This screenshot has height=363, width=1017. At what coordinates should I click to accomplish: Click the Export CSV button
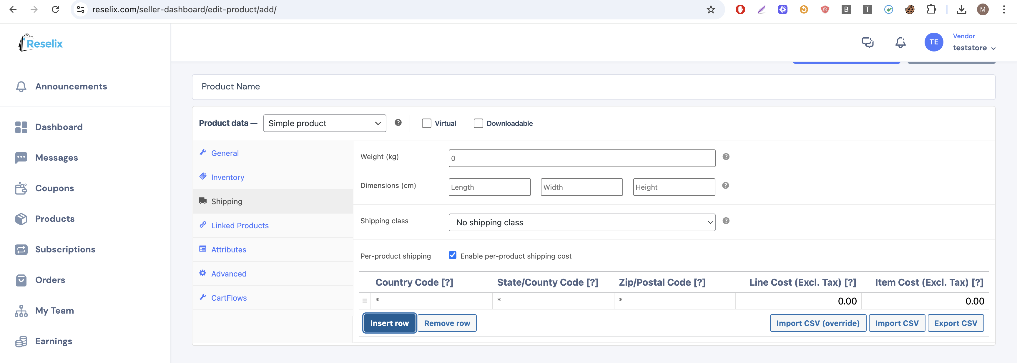point(955,323)
